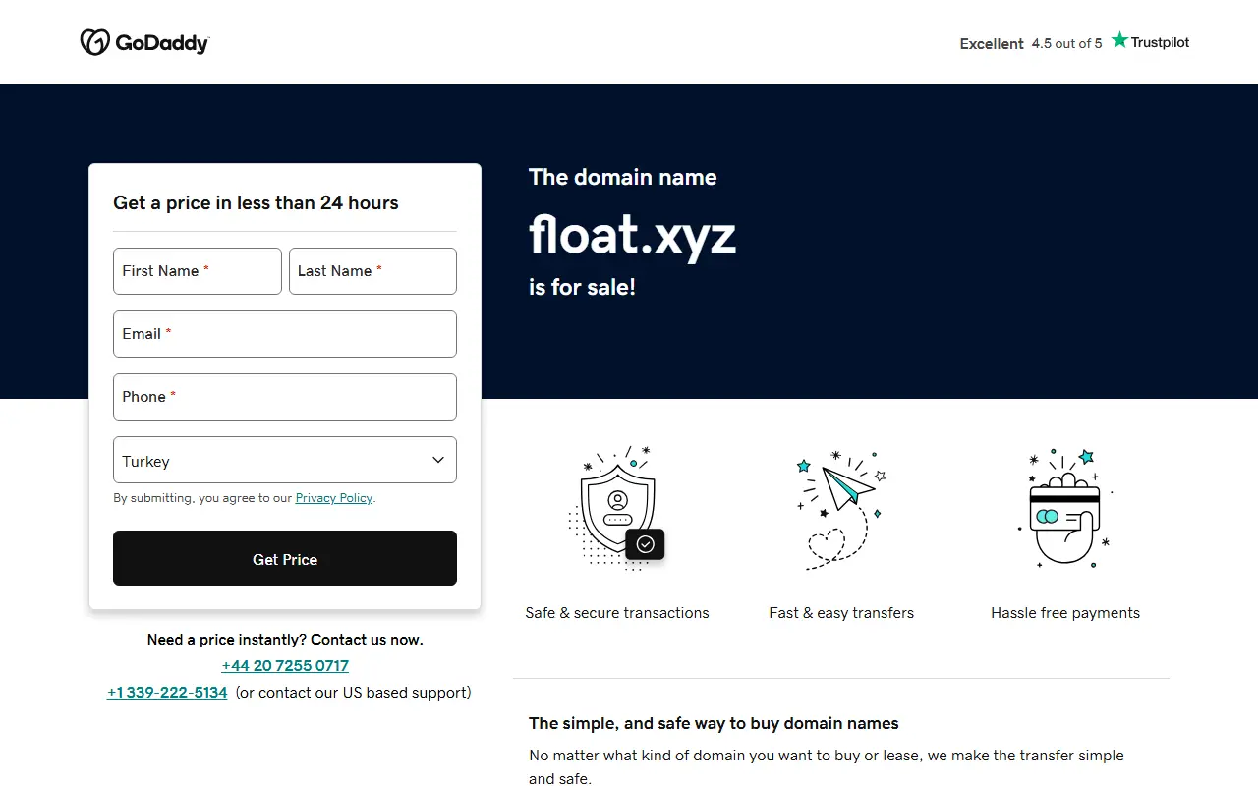Click the Trustpilot green star icon
The height and width of the screenshot is (786, 1258).
(1119, 40)
